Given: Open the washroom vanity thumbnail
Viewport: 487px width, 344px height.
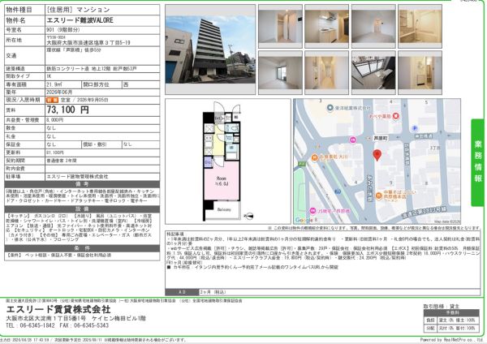Looking at the screenshot, I should tap(420, 73).
